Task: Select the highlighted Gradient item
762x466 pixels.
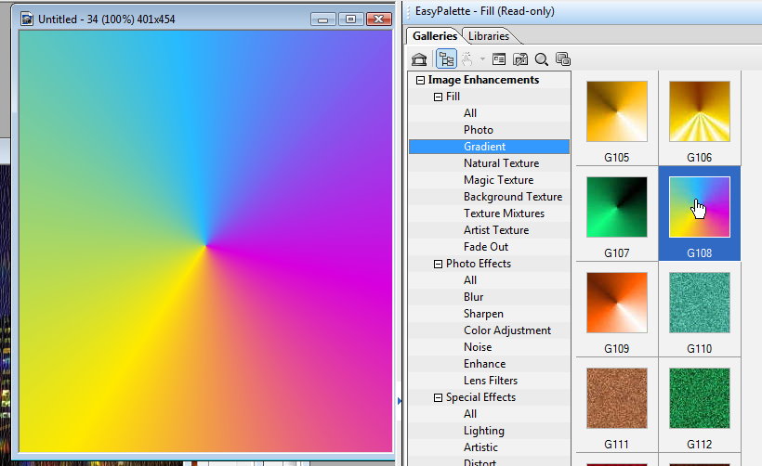Action: [x=490, y=147]
